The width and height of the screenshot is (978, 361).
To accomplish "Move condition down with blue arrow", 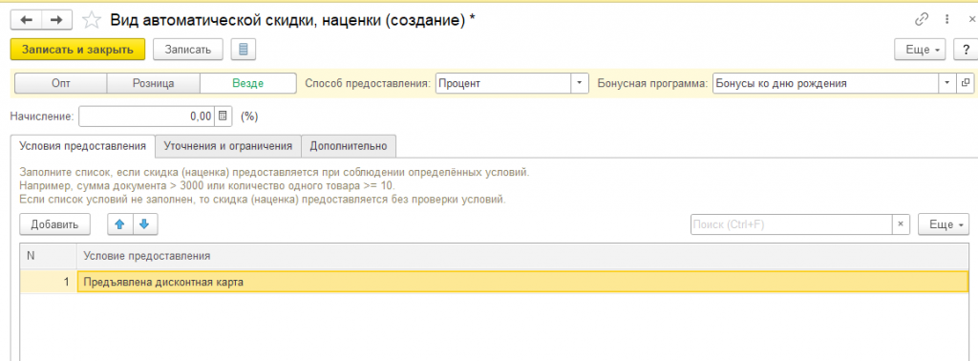I will (145, 224).
